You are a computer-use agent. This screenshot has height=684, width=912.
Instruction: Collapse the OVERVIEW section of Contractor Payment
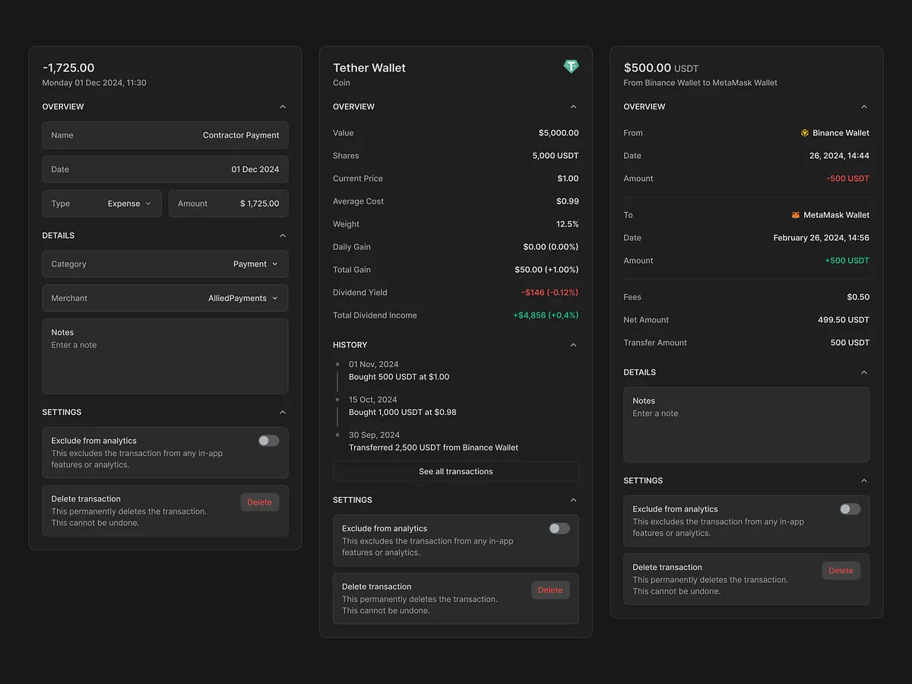[x=282, y=106]
